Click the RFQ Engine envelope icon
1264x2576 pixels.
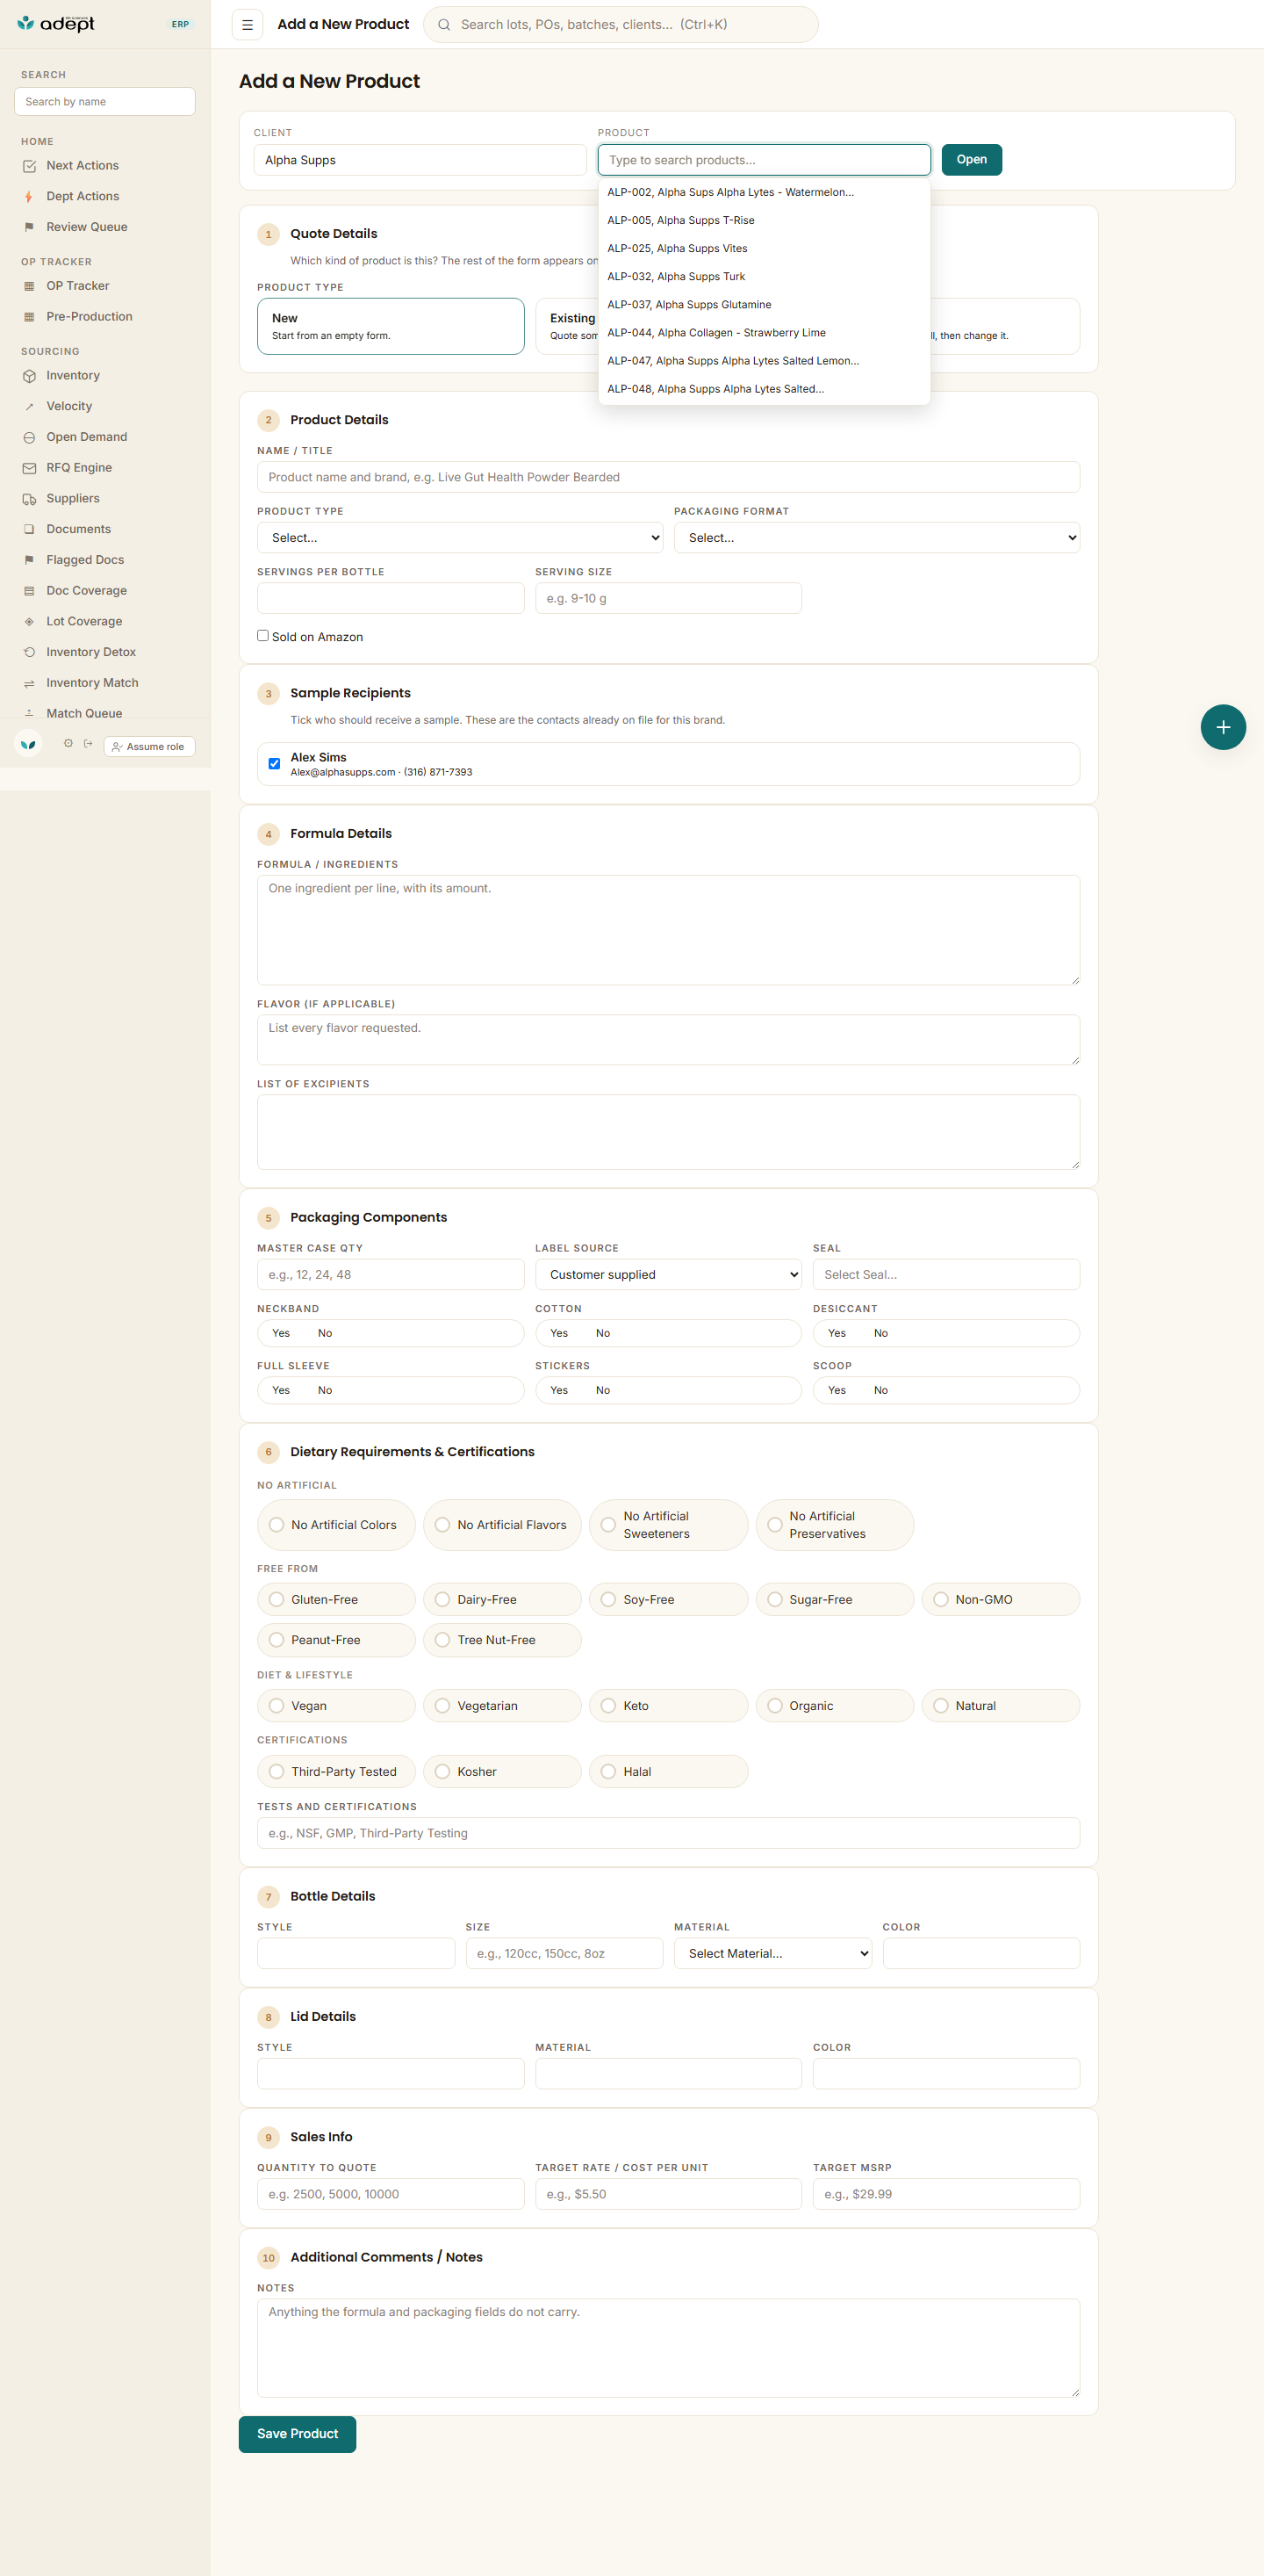(x=29, y=468)
